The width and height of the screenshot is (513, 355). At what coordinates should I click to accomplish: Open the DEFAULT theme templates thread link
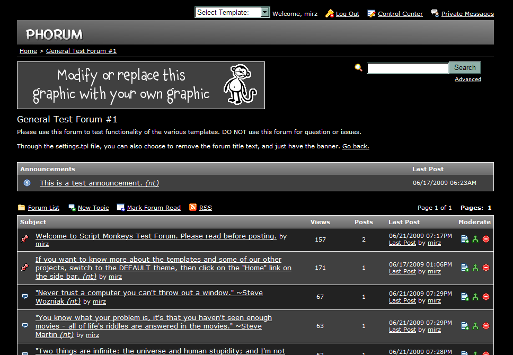tap(163, 268)
